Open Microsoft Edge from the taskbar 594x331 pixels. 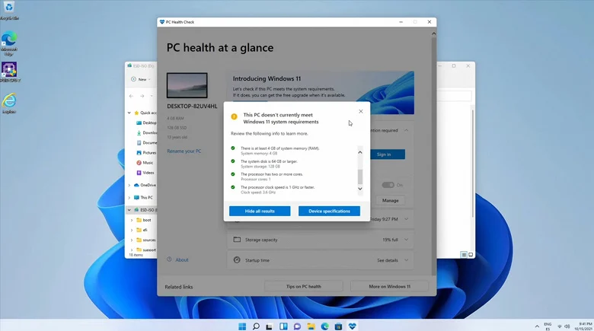(324, 326)
